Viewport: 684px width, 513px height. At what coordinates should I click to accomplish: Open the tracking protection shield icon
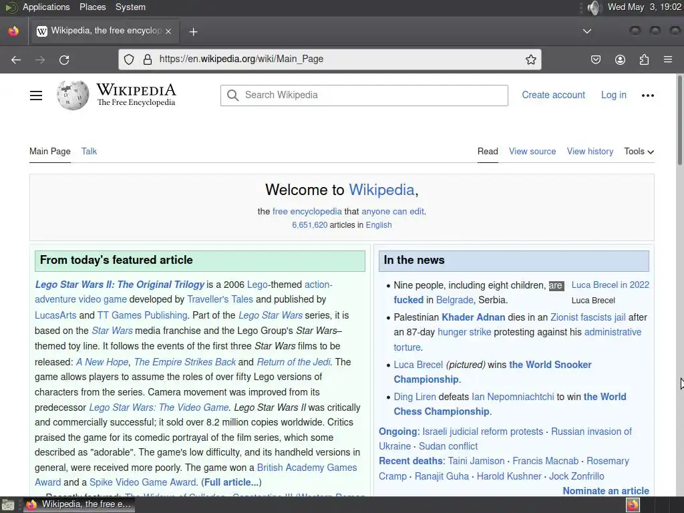(129, 59)
